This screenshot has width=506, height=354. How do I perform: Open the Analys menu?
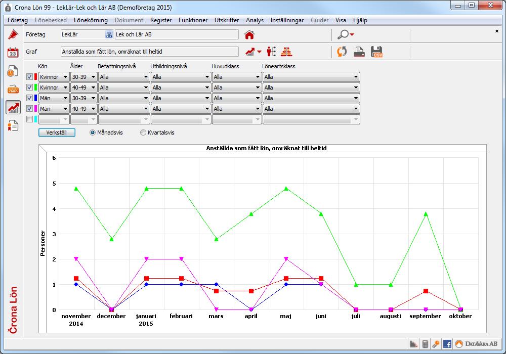pos(255,20)
